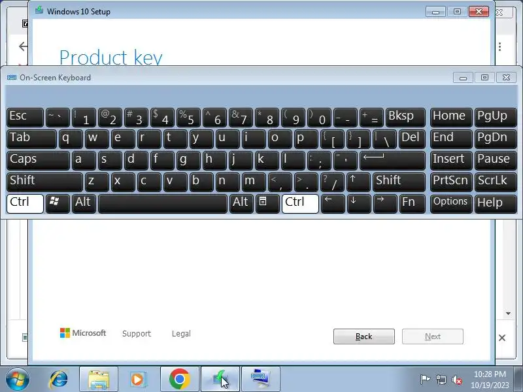Click the backslash key
This screenshot has height=392, width=523.
click(384, 139)
